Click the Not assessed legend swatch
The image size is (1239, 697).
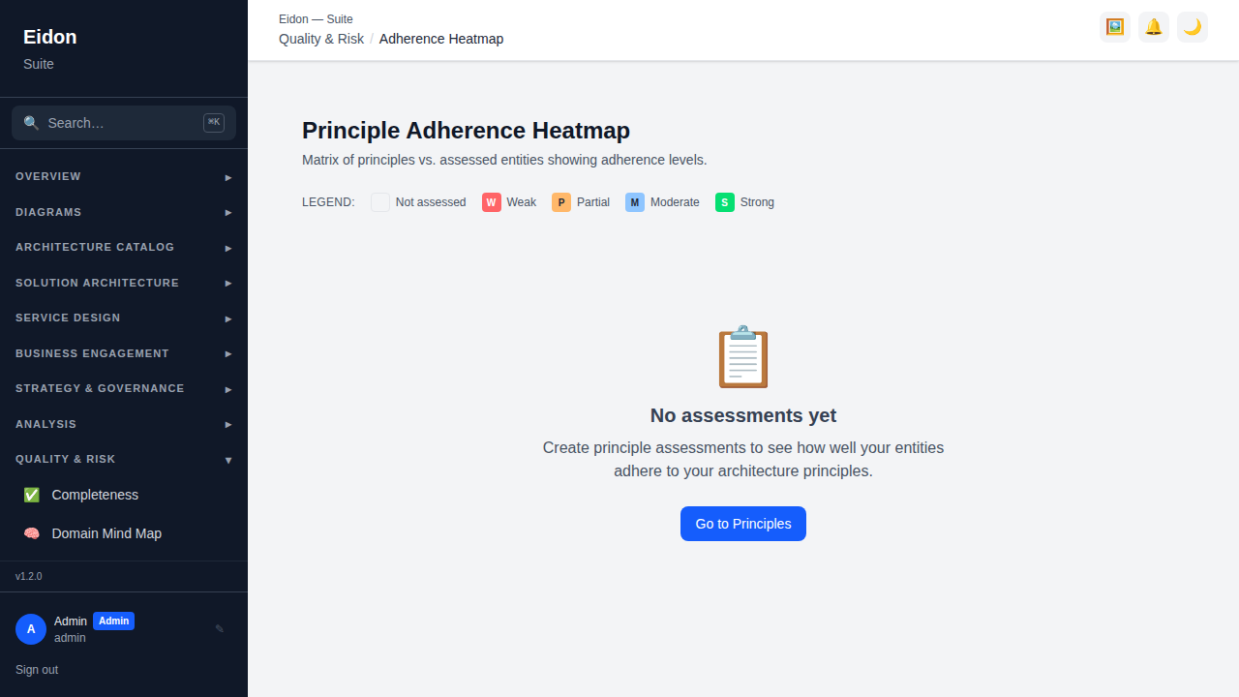click(x=380, y=202)
